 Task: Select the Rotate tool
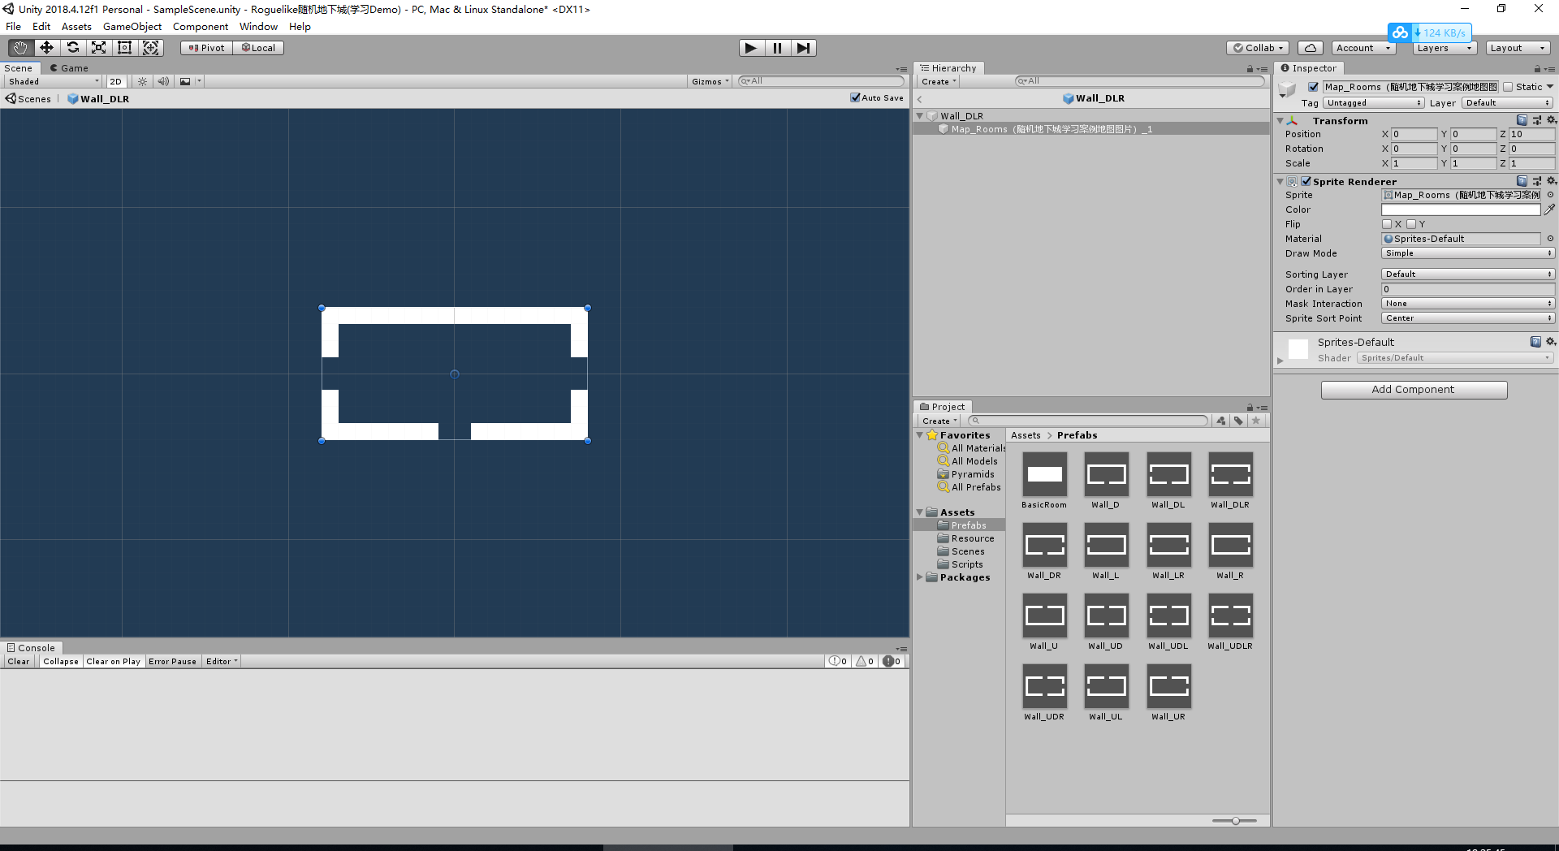click(x=72, y=47)
